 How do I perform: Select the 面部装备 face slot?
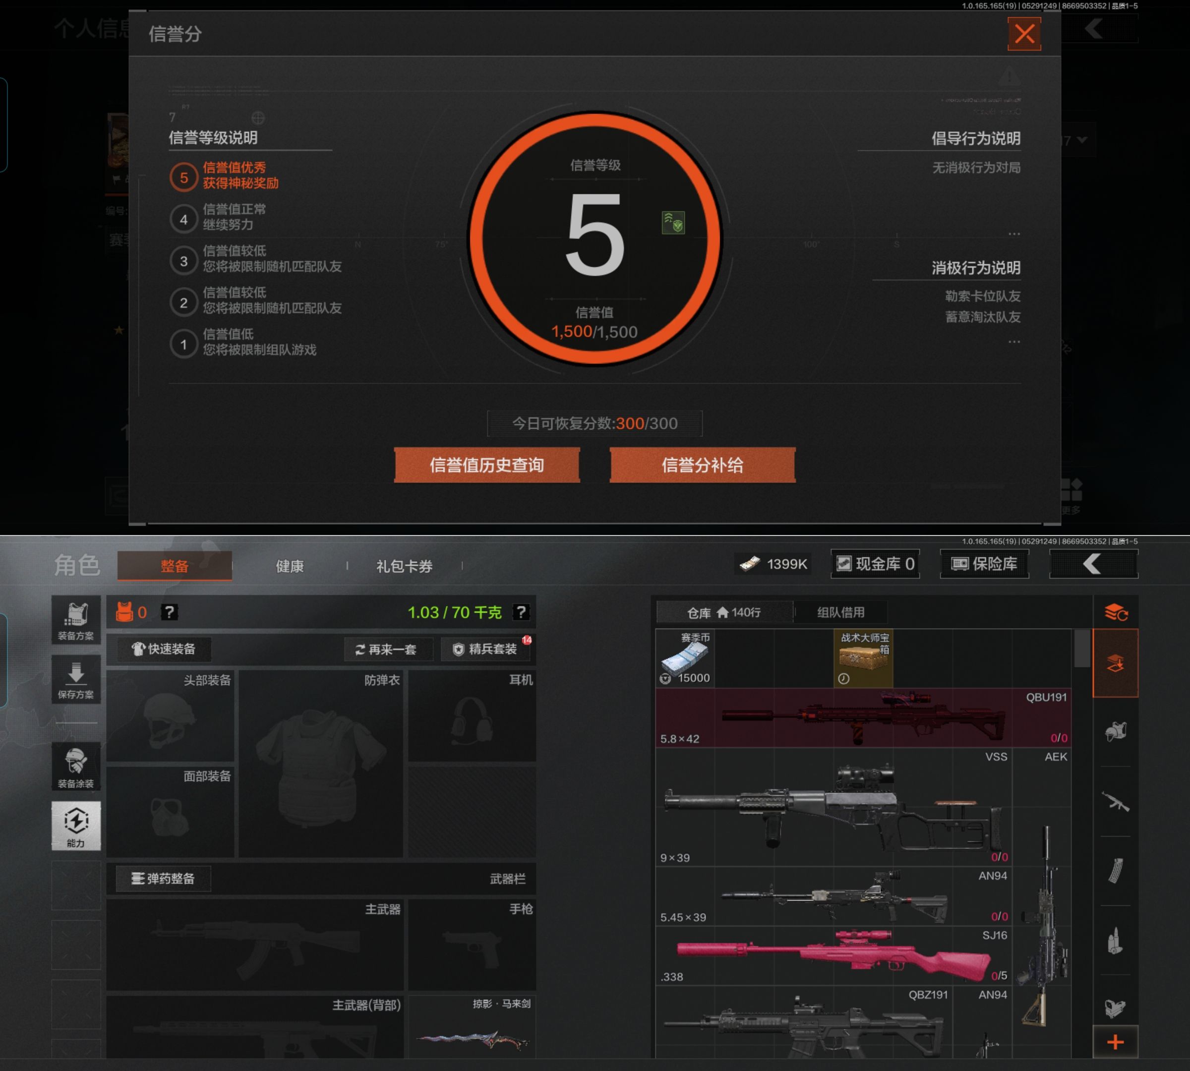click(x=170, y=812)
